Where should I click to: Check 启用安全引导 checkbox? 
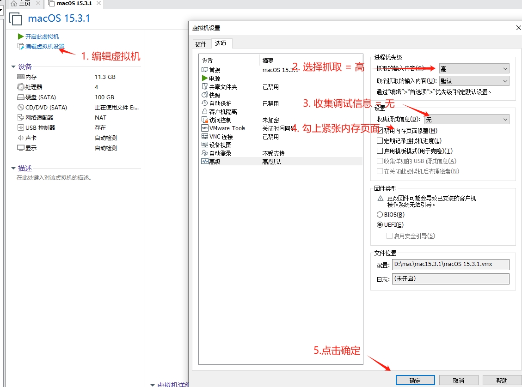pyautogui.click(x=389, y=236)
